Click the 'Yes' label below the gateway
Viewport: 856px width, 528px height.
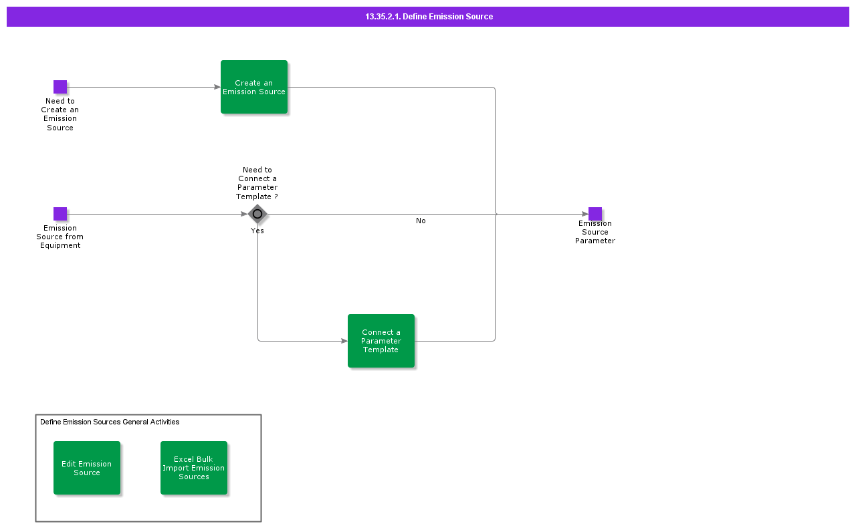pos(257,231)
